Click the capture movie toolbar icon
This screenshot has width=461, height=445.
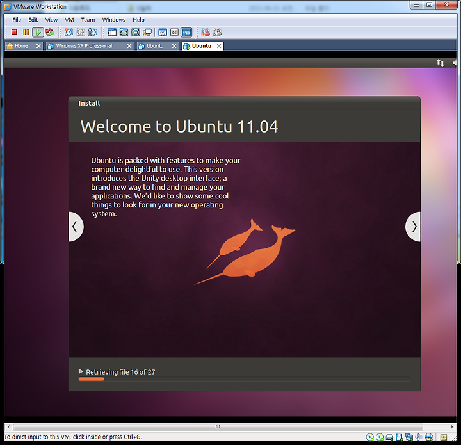click(206, 32)
